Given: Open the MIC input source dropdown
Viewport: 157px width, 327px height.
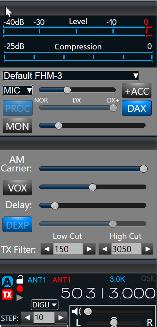Looking at the screenshot, I should (x=18, y=90).
